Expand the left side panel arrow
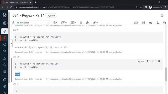This screenshot has width=168, height=94. pyautogui.click(x=11, y=44)
